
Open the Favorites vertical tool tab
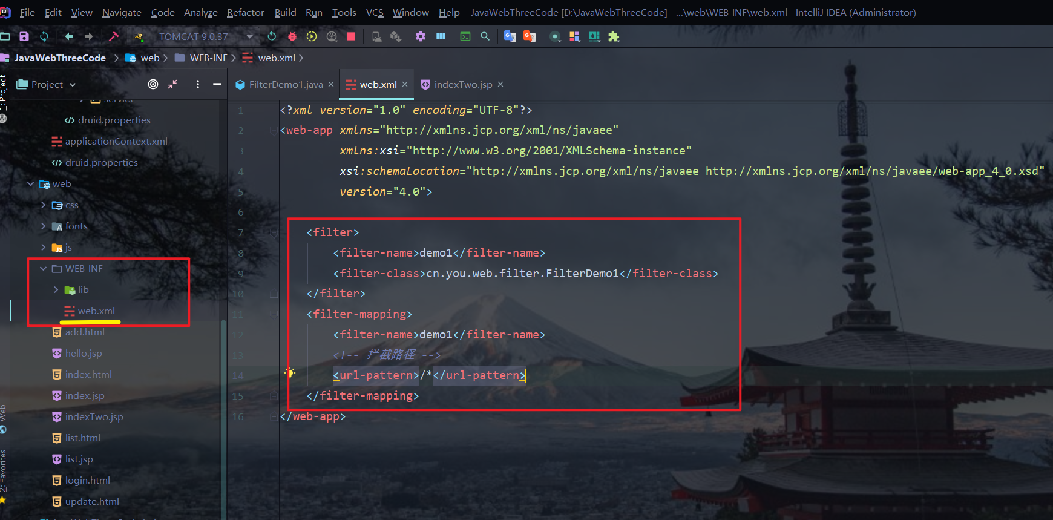(4, 471)
